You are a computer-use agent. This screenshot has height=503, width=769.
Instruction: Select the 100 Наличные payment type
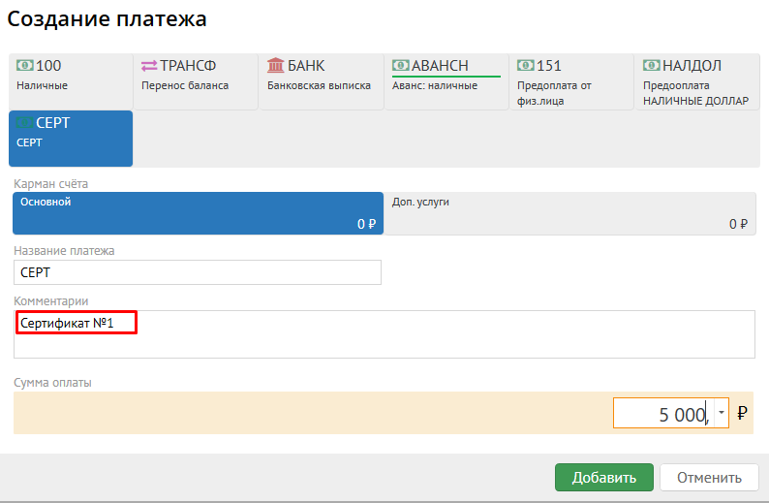[x=71, y=81]
